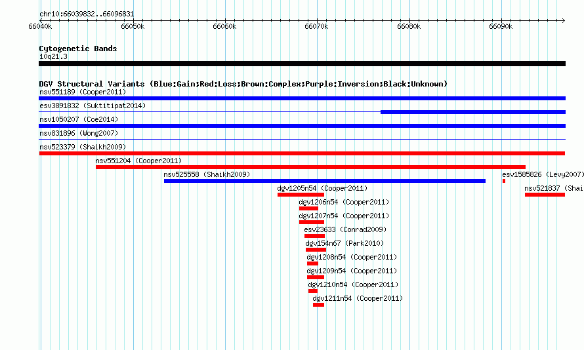584x350 pixels.
Task: Select the 10q21.3 band label
Action: (53, 56)
